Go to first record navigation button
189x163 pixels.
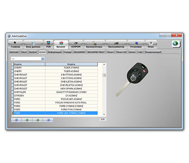pos(16,120)
